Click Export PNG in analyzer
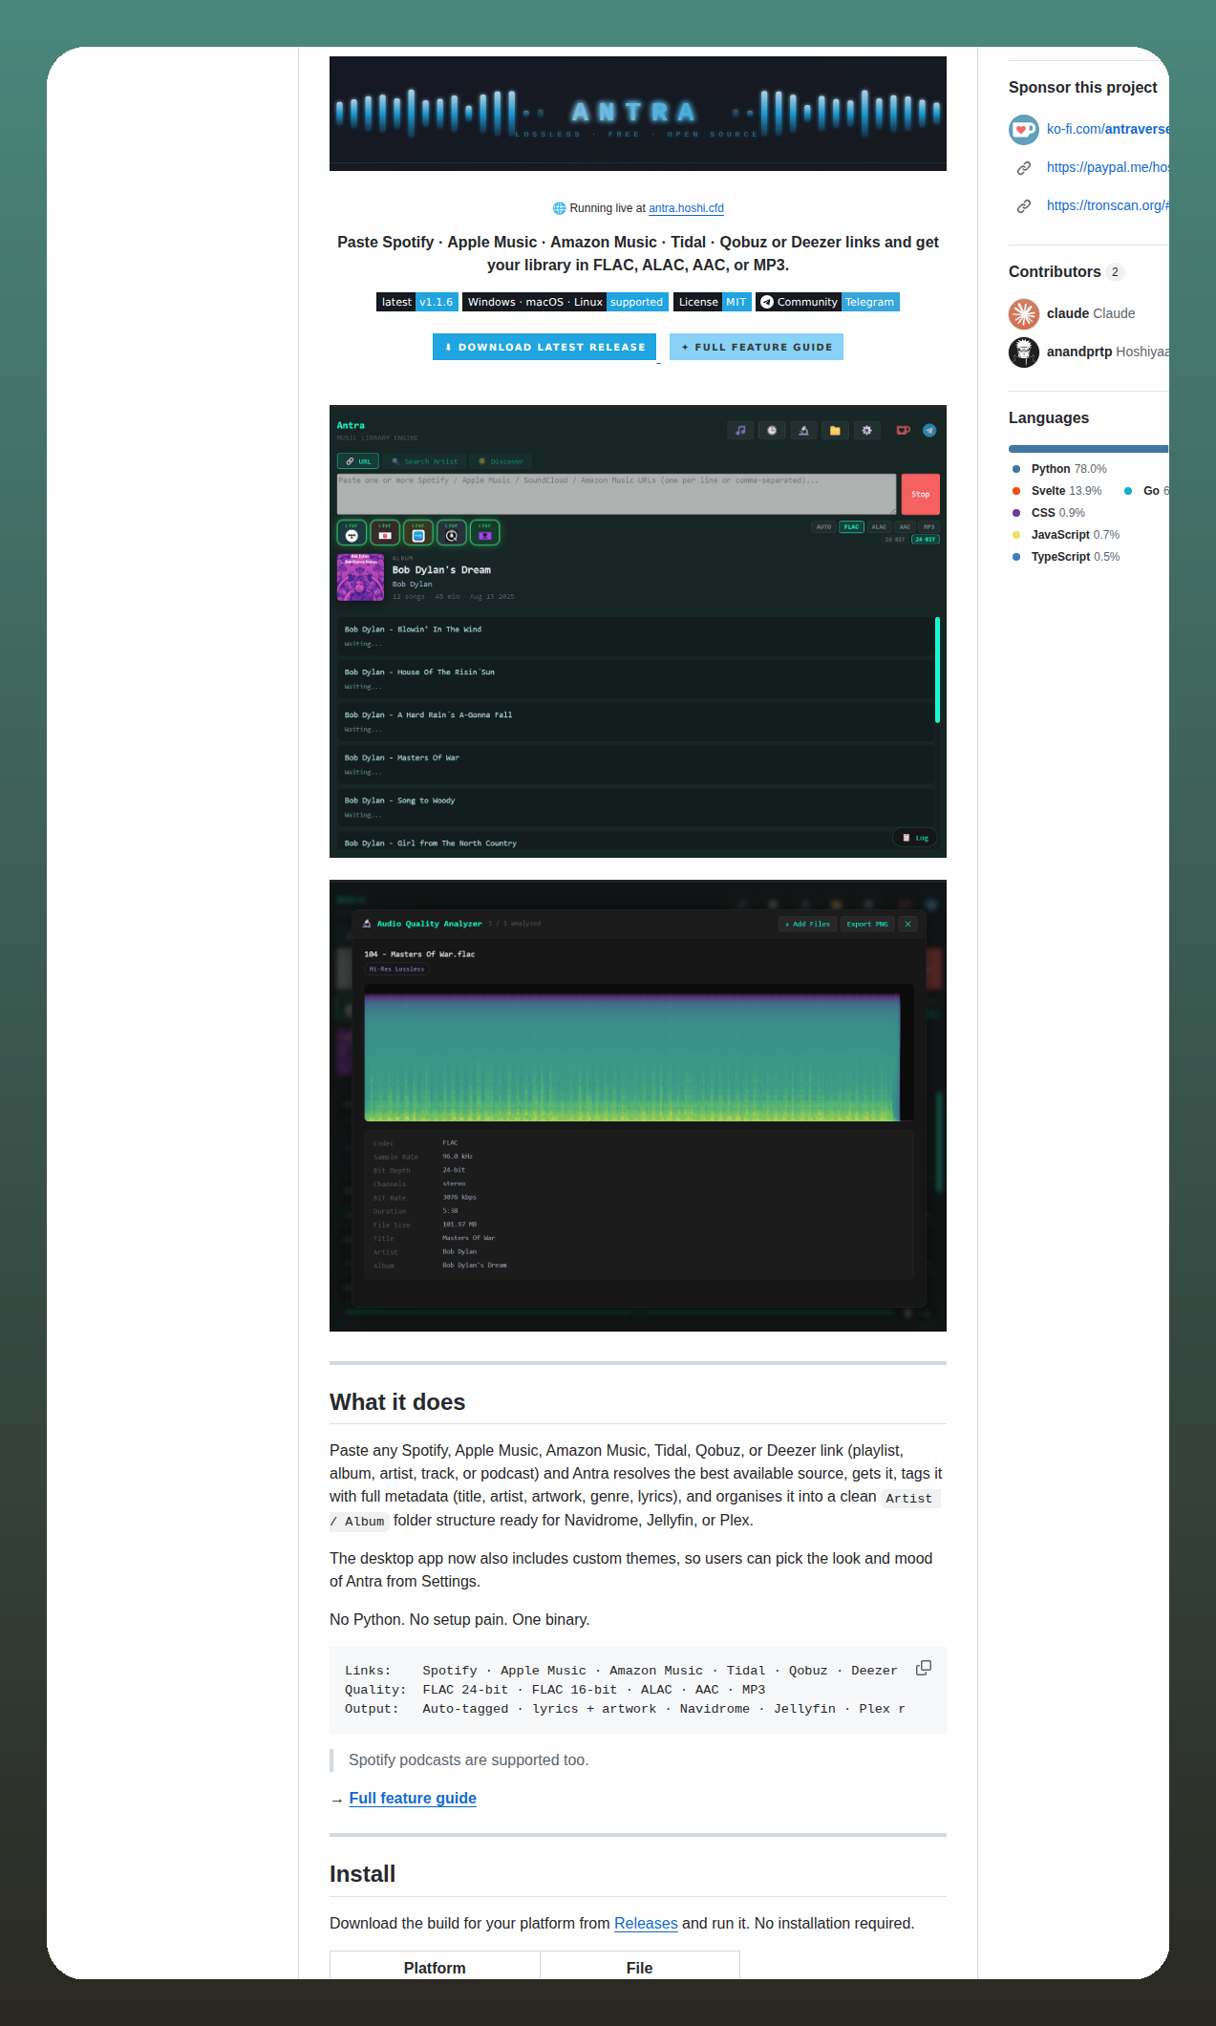The width and height of the screenshot is (1216, 2026). tap(867, 924)
